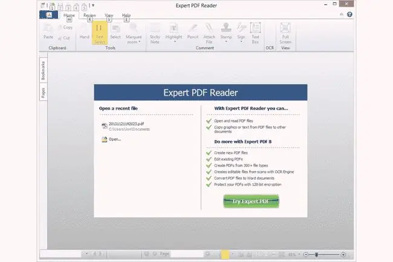Click 'Open and read PDF files' text
Image resolution: width=393 pixels, height=262 pixels.
point(233,121)
